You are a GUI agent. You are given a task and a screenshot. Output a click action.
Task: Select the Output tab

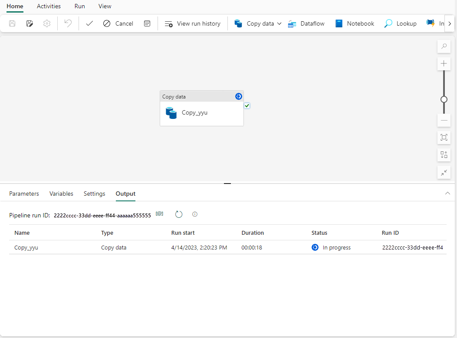(125, 194)
